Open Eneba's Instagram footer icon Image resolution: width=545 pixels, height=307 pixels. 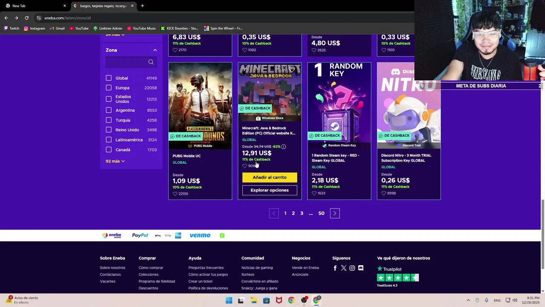tap(352, 268)
